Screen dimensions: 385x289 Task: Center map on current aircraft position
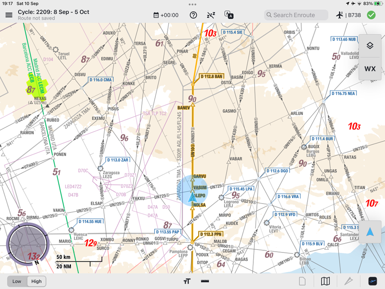(x=370, y=232)
